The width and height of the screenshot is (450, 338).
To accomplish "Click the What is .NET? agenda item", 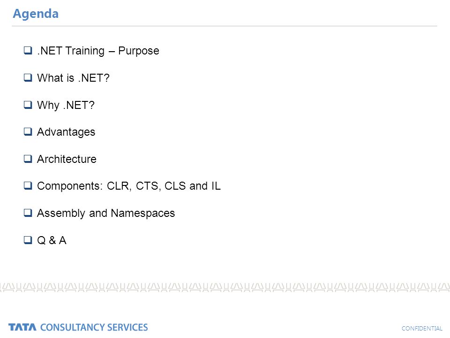I will point(74,78).
